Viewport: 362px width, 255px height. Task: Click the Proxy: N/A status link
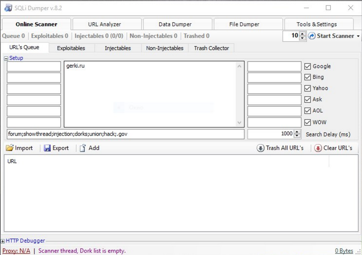tap(16, 251)
